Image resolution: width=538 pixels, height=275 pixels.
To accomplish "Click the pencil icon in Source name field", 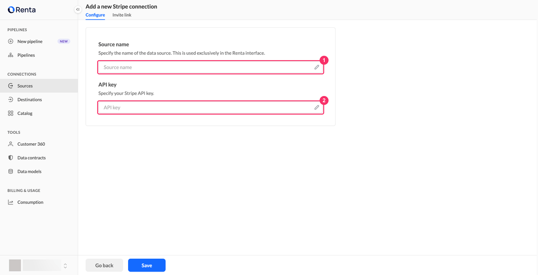I will click(317, 67).
